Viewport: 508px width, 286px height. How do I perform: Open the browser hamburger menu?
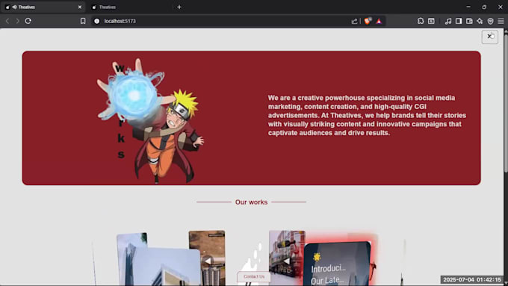pyautogui.click(x=501, y=21)
